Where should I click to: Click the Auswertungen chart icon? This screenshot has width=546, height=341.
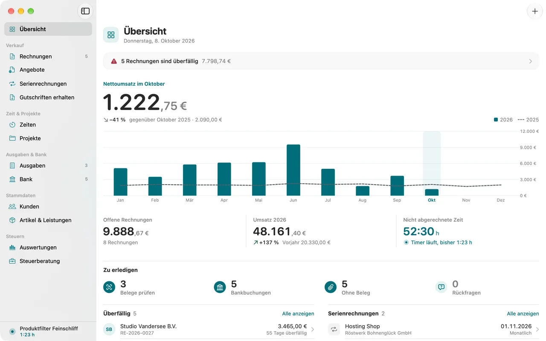[x=12, y=247]
